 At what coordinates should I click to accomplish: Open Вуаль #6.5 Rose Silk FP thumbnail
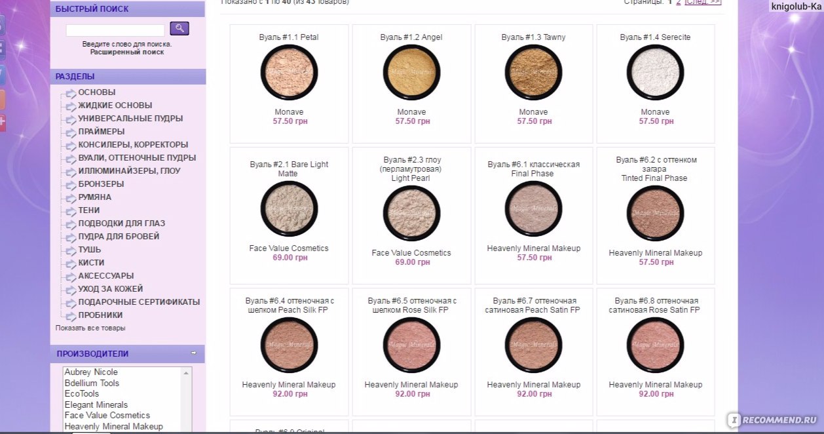point(411,345)
